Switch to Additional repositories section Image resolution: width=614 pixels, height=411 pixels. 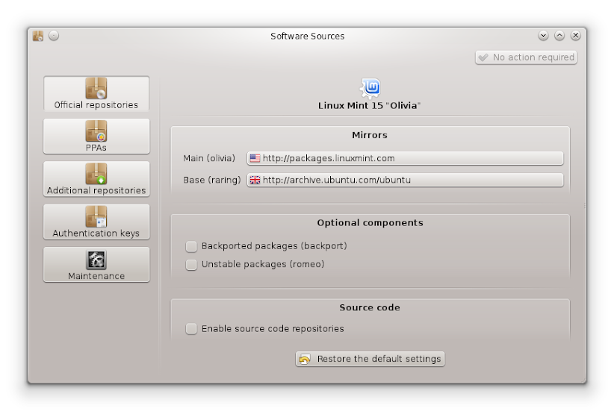pos(96,179)
